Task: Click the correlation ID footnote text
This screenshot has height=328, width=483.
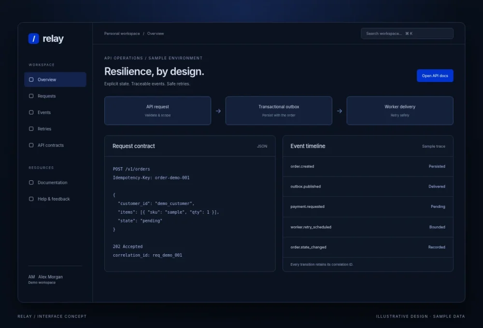Action: (x=322, y=264)
